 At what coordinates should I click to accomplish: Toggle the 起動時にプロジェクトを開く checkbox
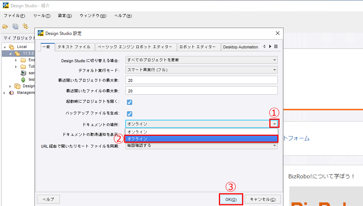click(x=130, y=102)
